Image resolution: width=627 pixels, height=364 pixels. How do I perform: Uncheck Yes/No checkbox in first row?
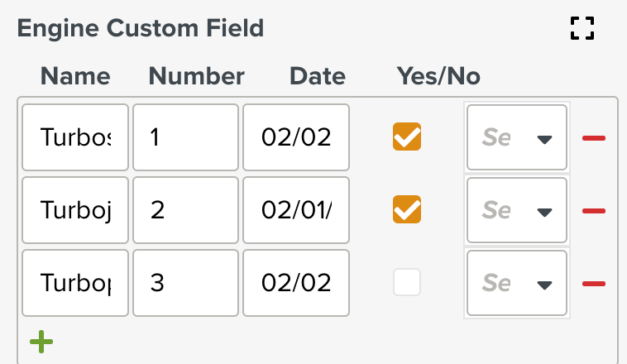point(407,137)
